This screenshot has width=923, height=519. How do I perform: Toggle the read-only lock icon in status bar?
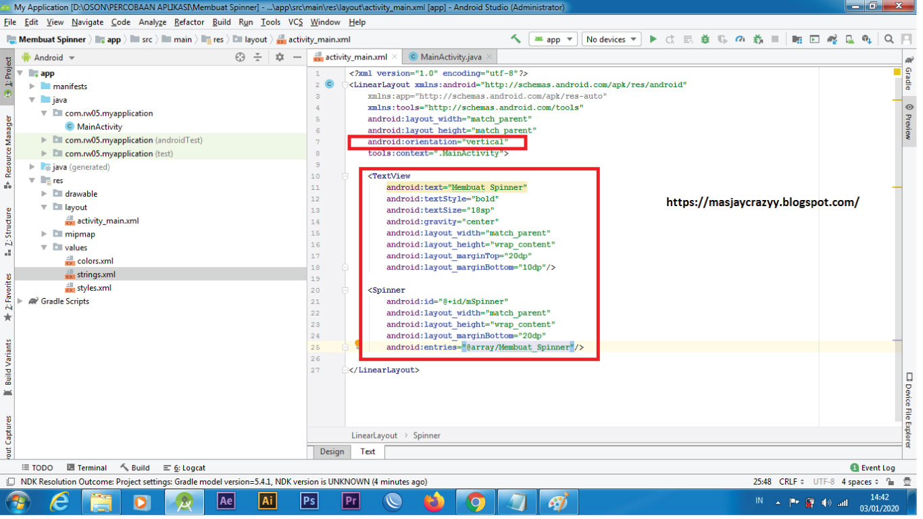click(x=891, y=482)
